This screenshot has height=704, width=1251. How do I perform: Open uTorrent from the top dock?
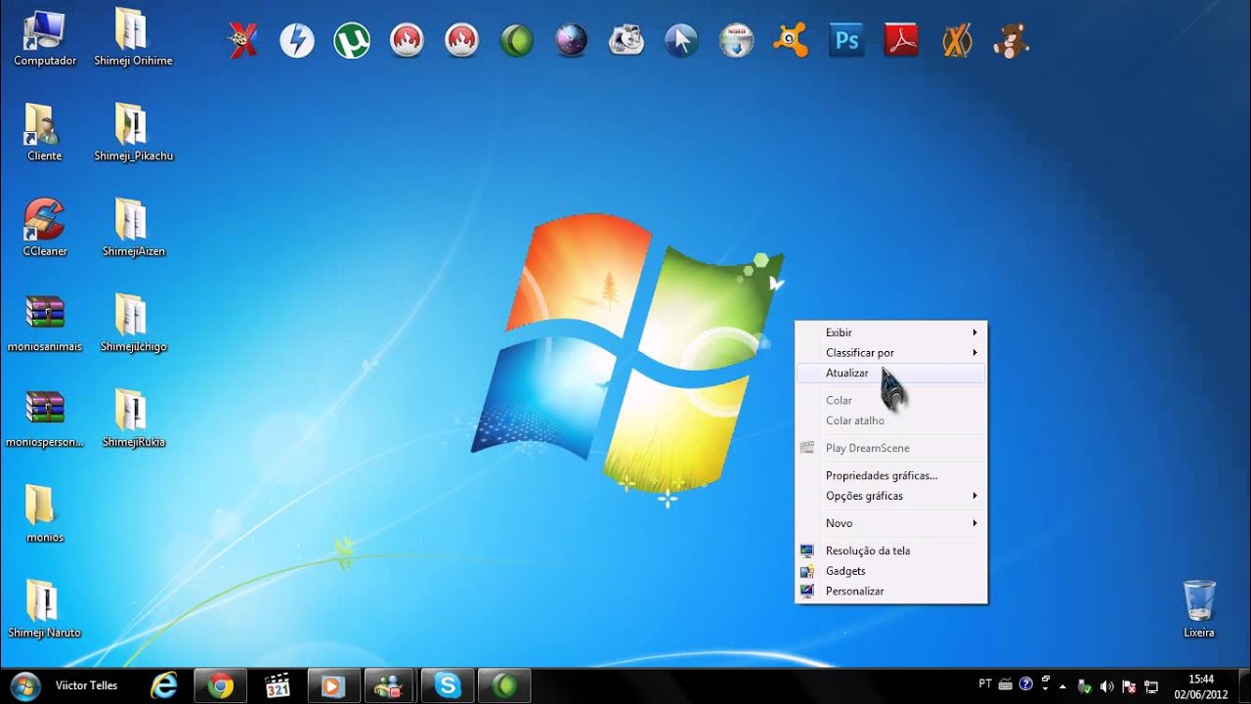pyautogui.click(x=352, y=40)
